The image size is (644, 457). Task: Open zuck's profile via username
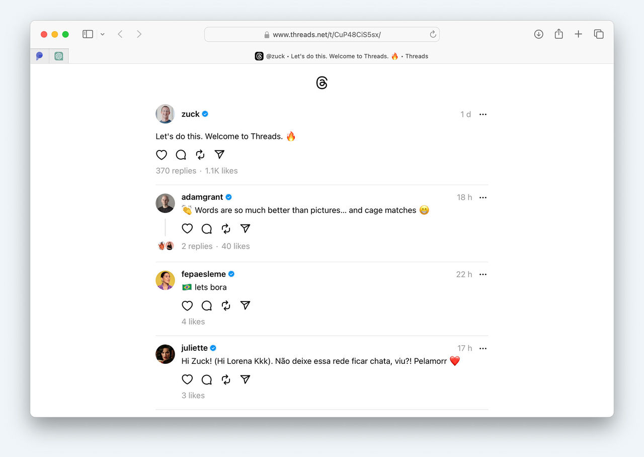pyautogui.click(x=190, y=114)
